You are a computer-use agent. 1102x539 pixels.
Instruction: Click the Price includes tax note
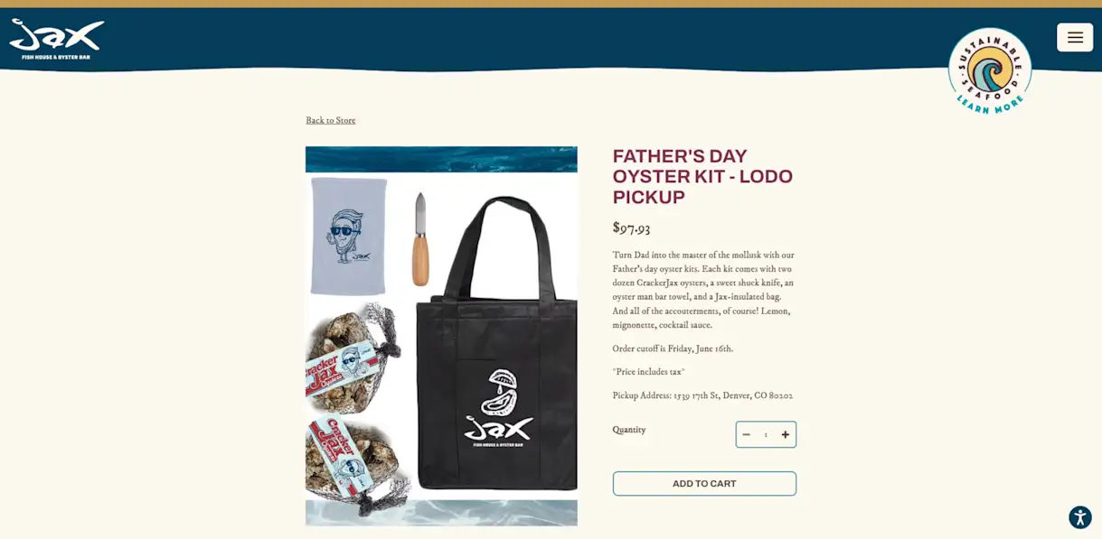click(x=649, y=372)
